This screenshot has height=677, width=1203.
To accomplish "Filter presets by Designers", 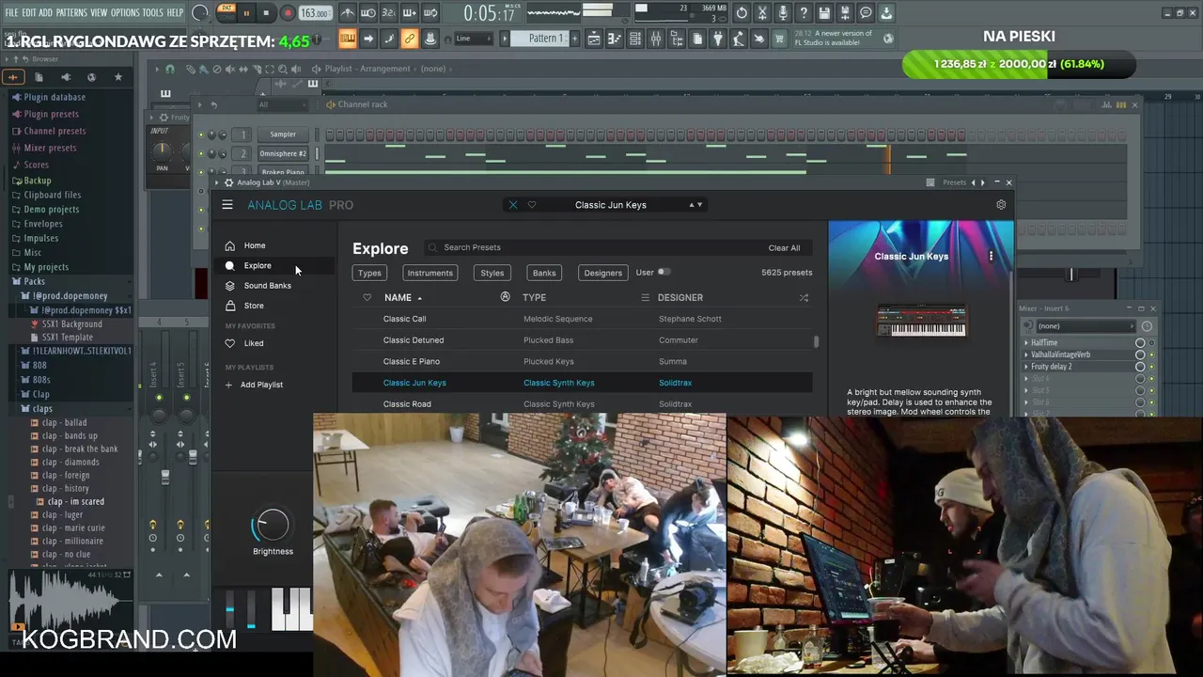I will pos(603,273).
